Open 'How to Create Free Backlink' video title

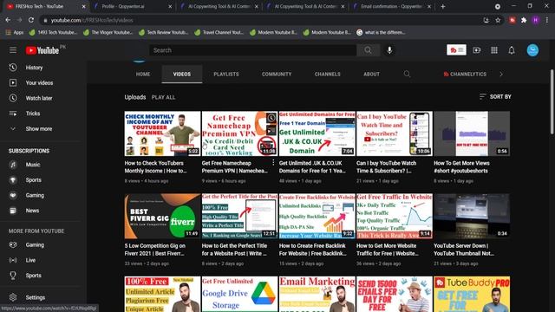click(313, 250)
